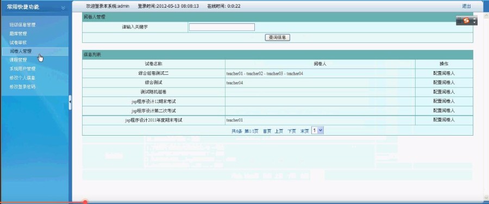Click the red video progress marker
This screenshot has width=489, height=204.
[x=85, y=202]
